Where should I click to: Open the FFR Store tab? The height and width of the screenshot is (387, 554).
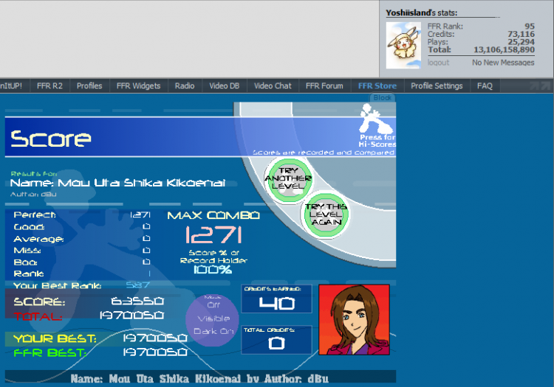[x=377, y=86]
